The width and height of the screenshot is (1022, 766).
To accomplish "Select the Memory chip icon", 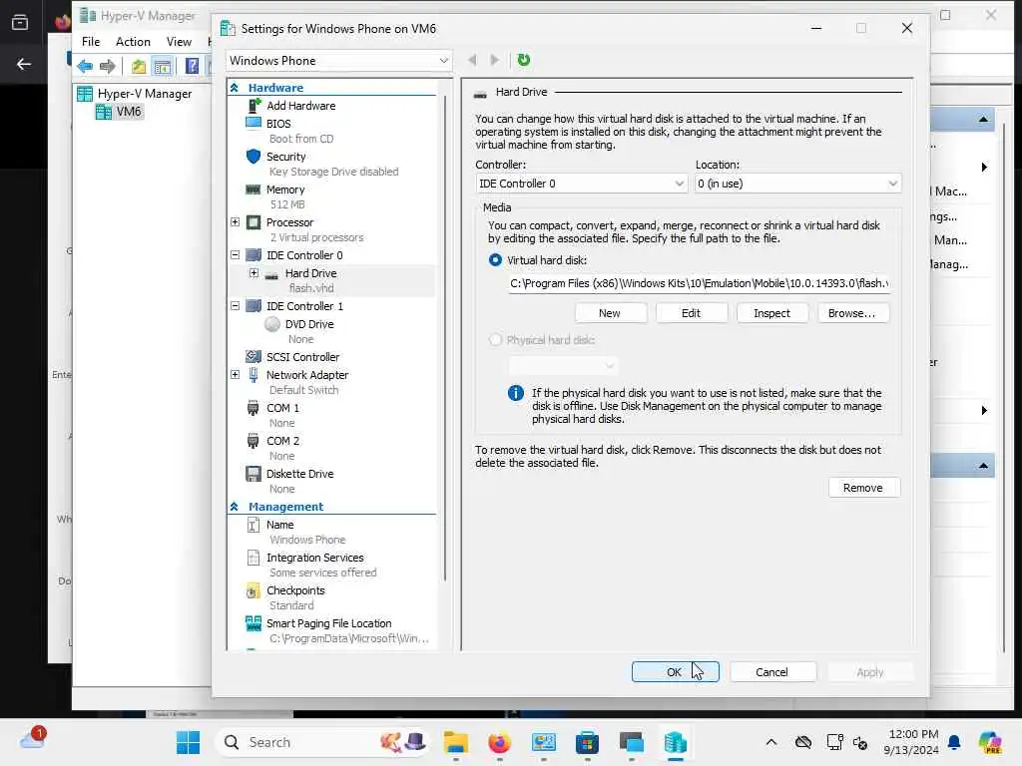I will pyautogui.click(x=254, y=190).
